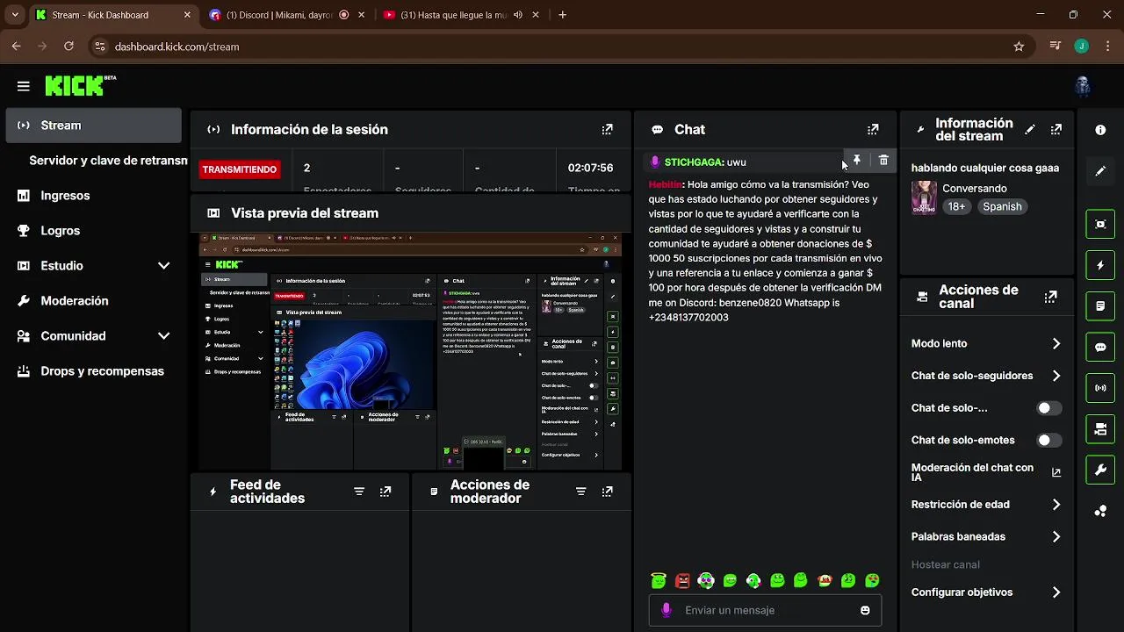Image resolution: width=1124 pixels, height=632 pixels.
Task: Go to Ingresos section
Action: [x=93, y=196]
